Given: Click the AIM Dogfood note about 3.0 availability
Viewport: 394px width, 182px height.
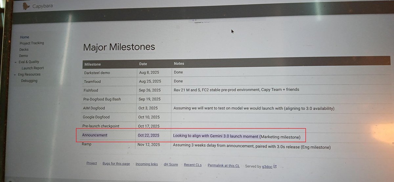Looking at the screenshot, I should pos(254,108).
